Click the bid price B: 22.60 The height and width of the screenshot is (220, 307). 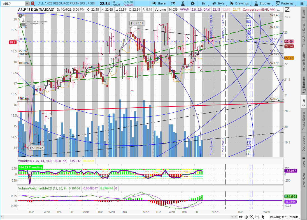click(128, 2)
